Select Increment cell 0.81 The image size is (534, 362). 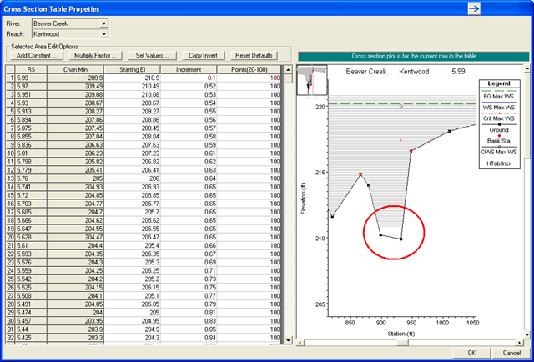189,312
